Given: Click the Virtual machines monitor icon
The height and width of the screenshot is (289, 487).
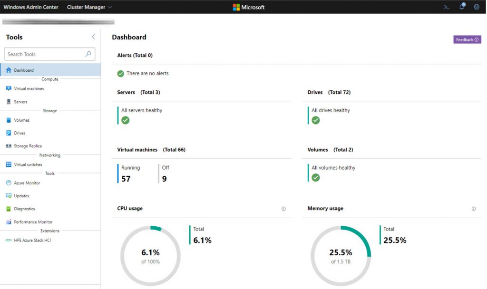Looking at the screenshot, I should [9, 88].
